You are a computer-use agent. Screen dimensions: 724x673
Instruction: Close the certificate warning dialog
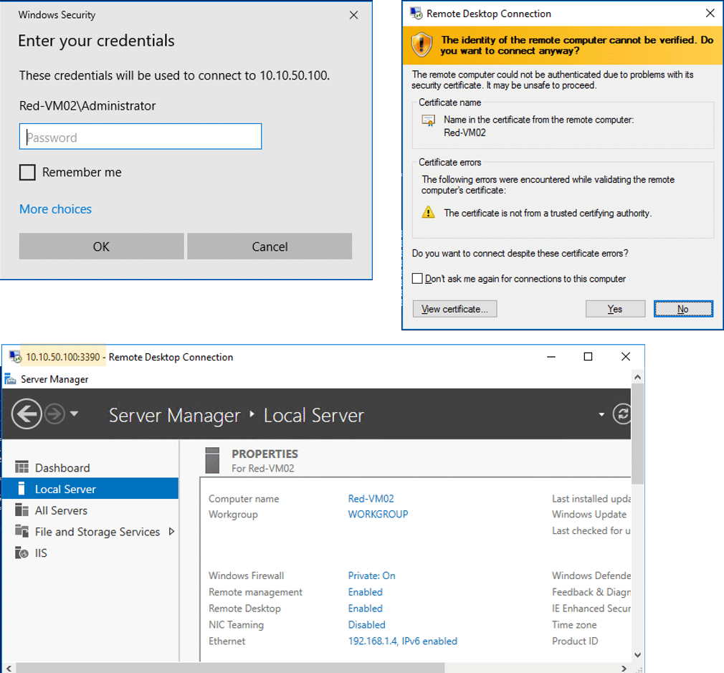710,13
